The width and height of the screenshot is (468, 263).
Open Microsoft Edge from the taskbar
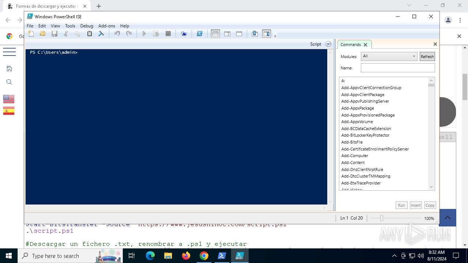150,256
